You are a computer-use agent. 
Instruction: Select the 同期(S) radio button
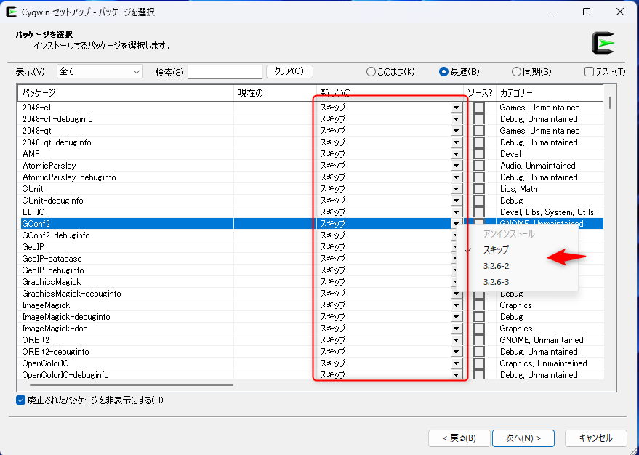[x=516, y=72]
